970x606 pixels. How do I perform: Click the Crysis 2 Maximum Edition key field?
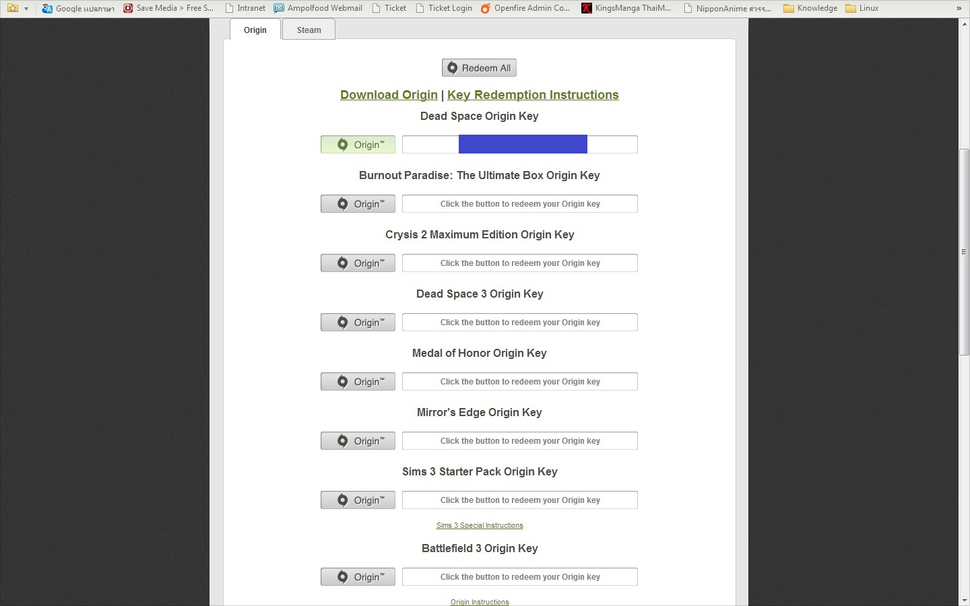tap(520, 263)
